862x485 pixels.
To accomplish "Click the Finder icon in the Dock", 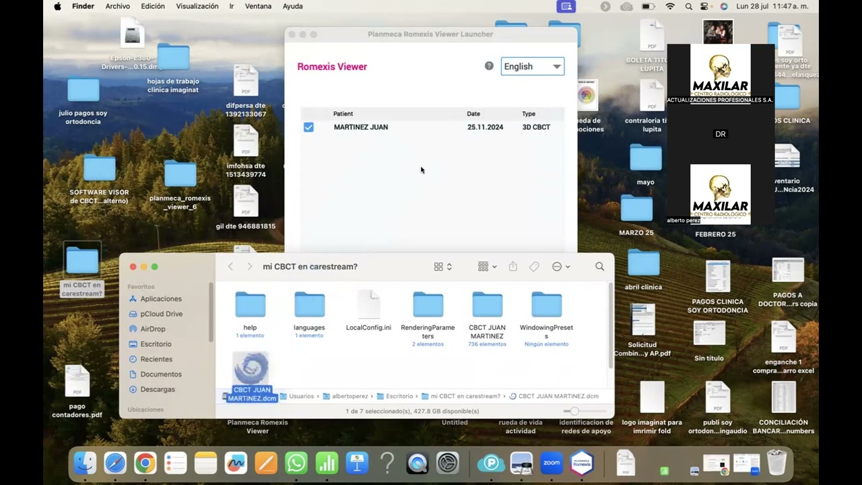I will coord(85,463).
